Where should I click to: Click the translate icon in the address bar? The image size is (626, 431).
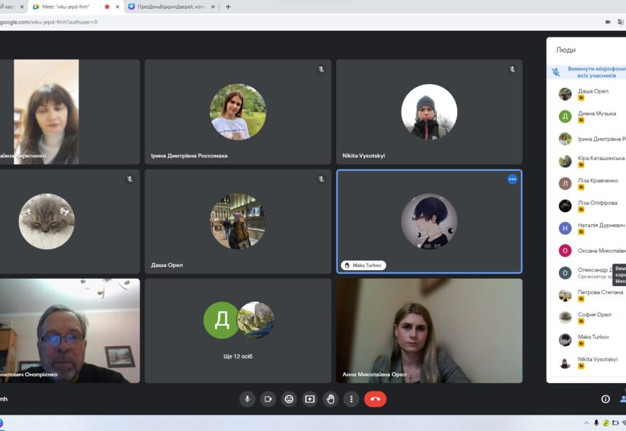point(620,22)
